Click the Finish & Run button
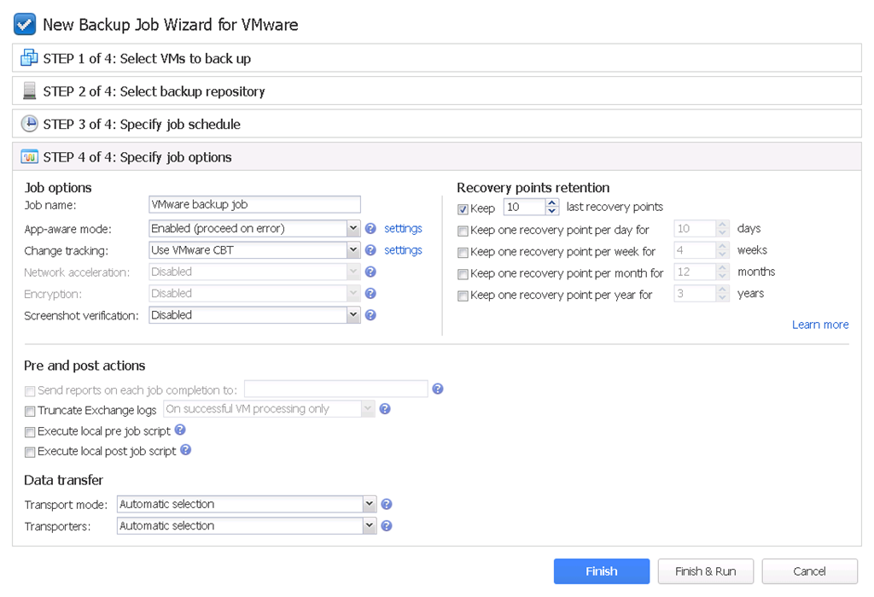This screenshot has height=597, width=874. point(706,571)
